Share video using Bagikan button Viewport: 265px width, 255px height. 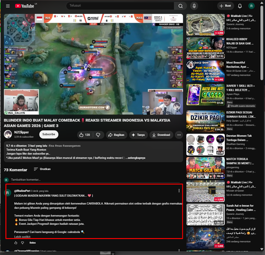tap(117, 135)
